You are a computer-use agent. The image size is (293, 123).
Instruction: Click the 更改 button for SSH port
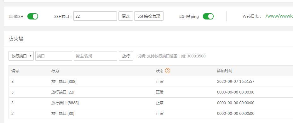pos(126,16)
